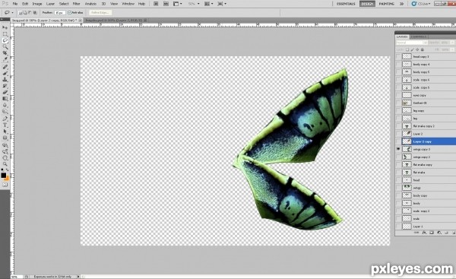The image size is (456, 279).
Task: Select the Blur tool
Action: (5, 105)
